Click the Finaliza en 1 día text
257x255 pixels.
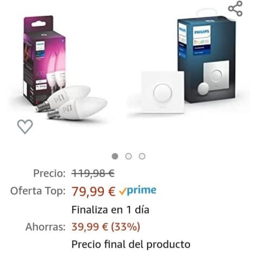click(110, 210)
